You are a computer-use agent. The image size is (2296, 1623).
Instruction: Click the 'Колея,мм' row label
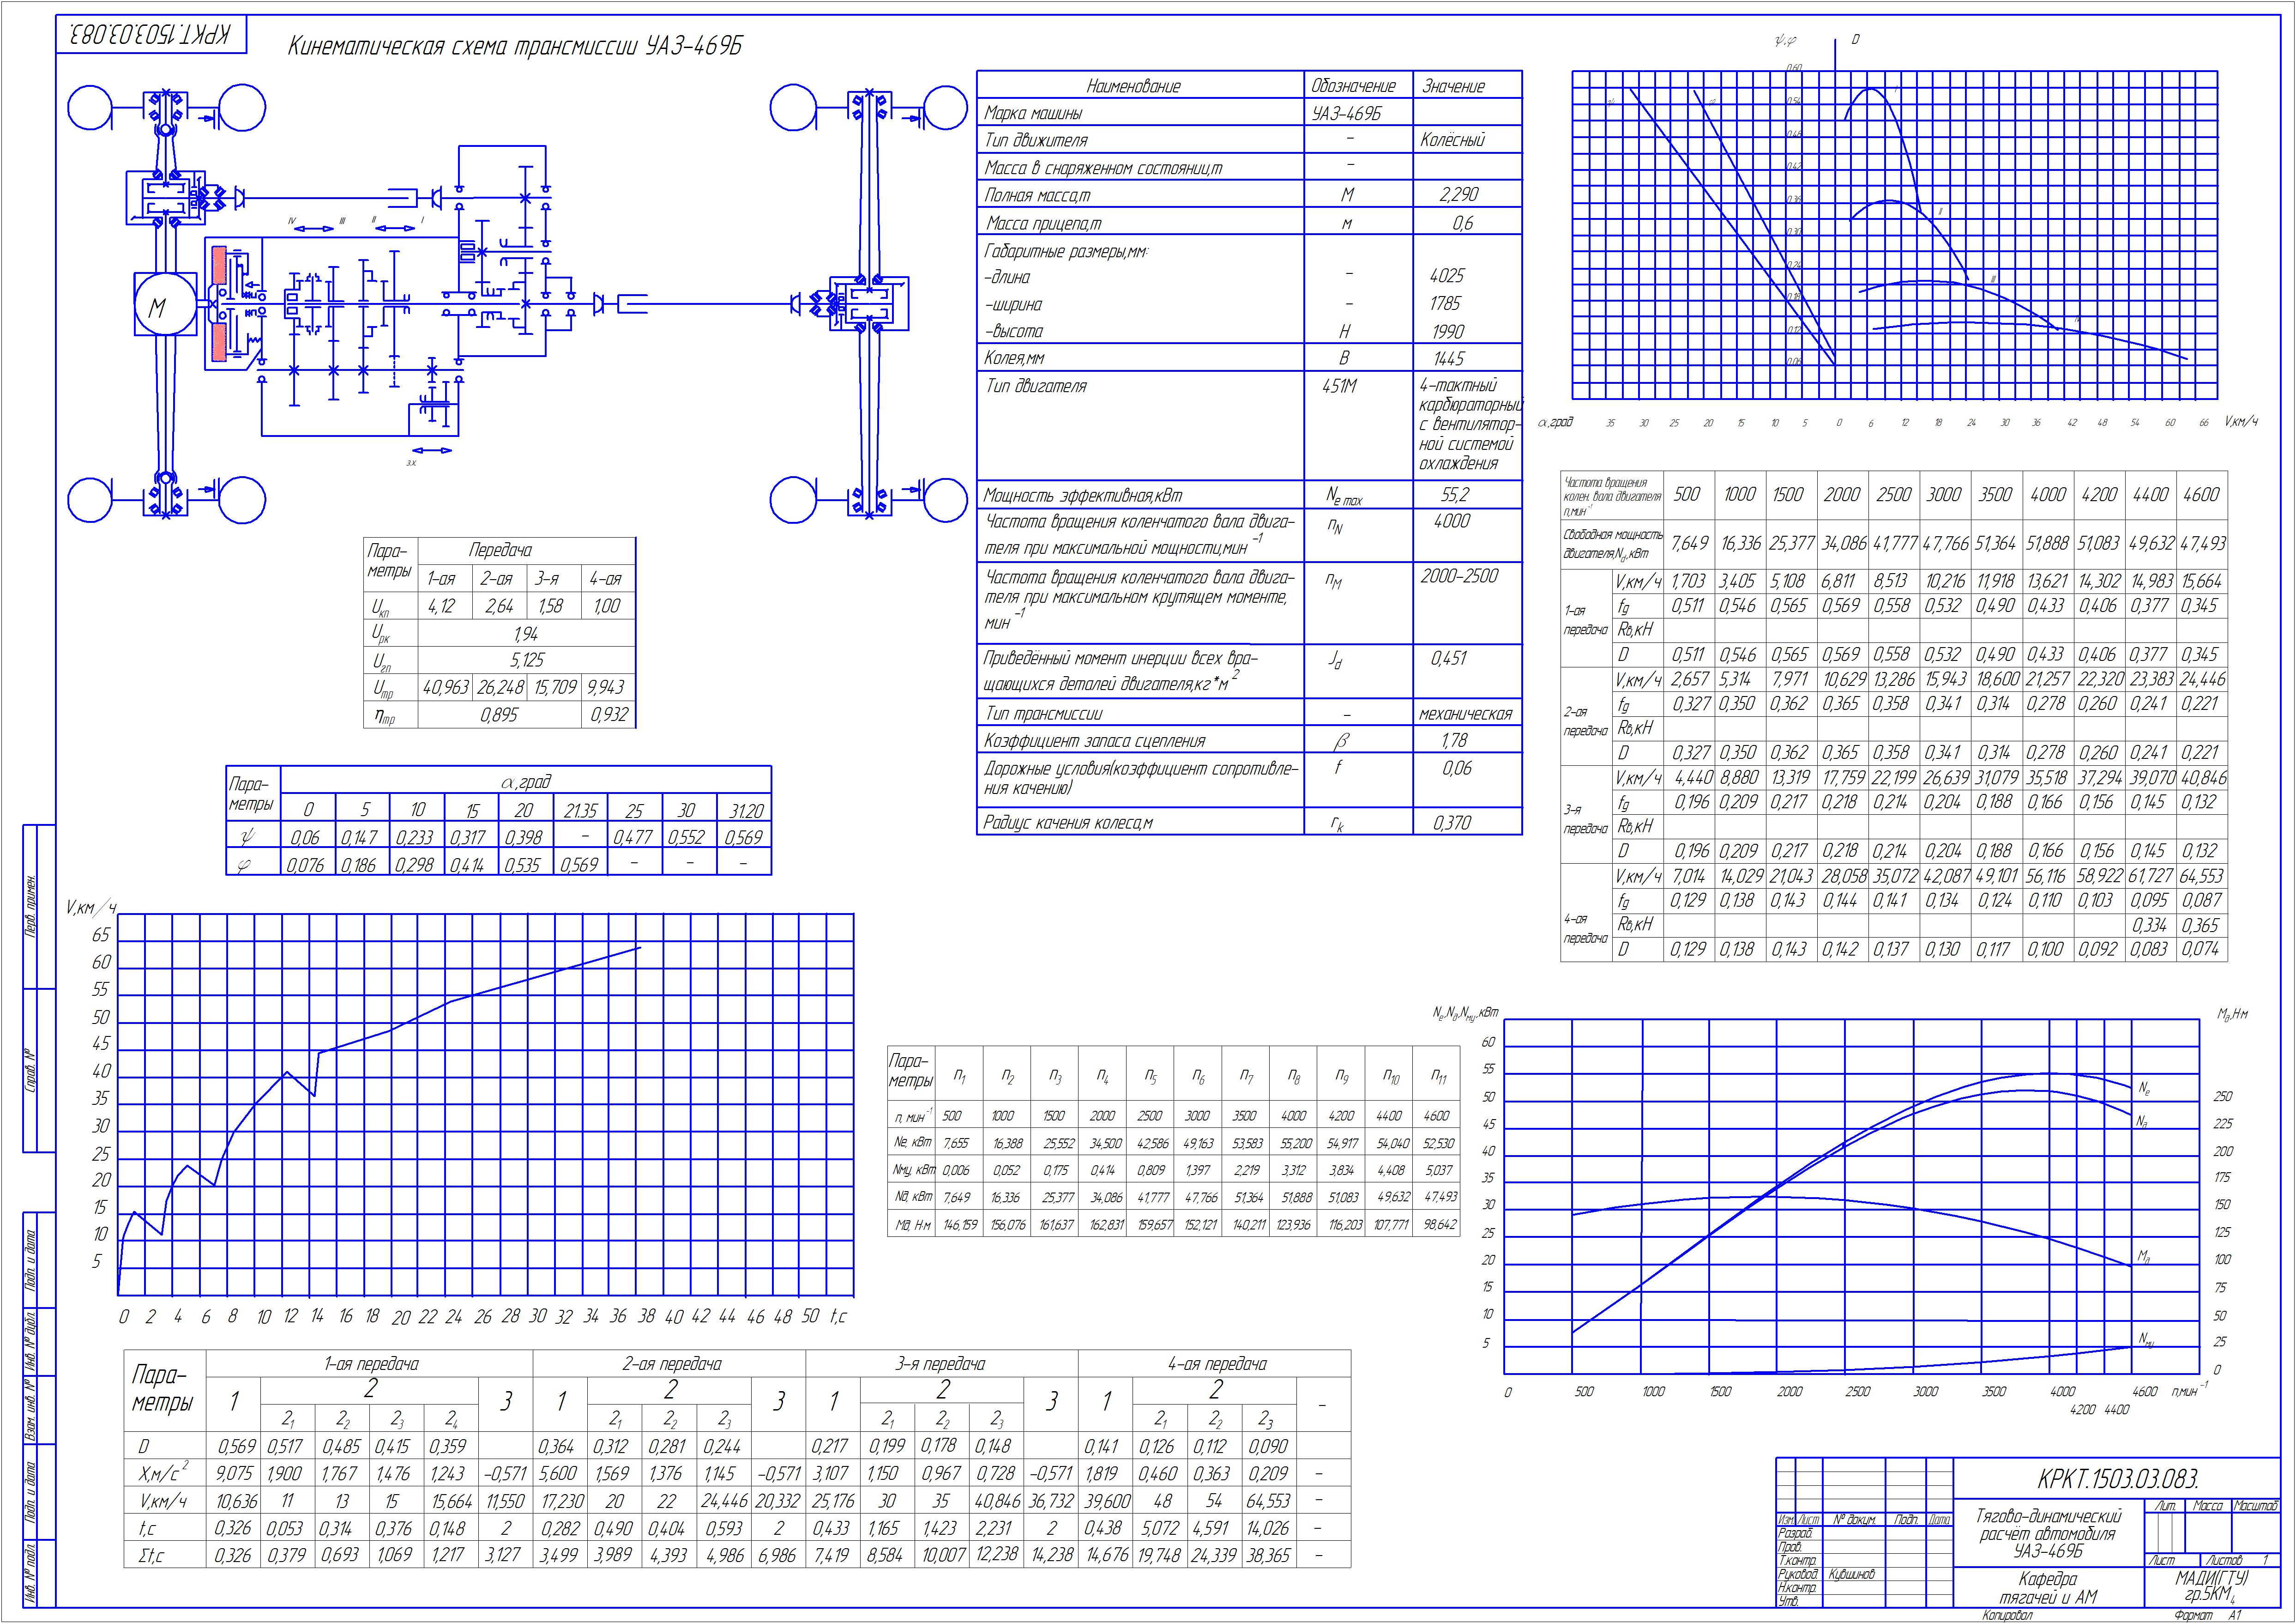pyautogui.click(x=1015, y=358)
